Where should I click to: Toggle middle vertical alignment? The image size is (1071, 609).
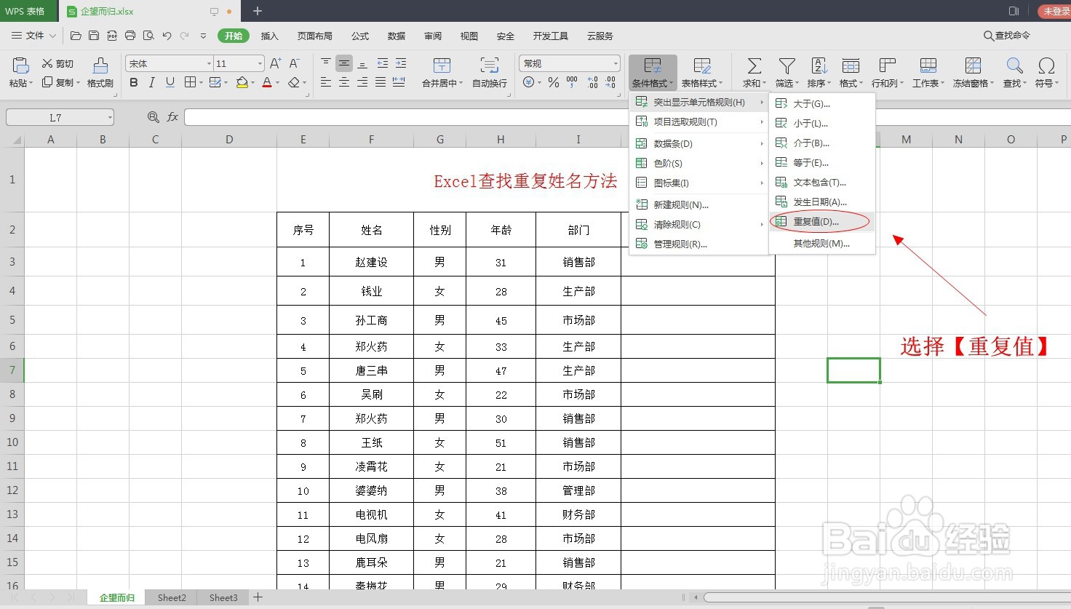(x=344, y=64)
